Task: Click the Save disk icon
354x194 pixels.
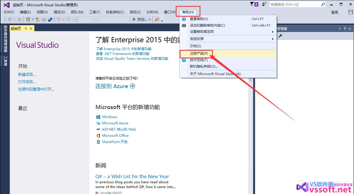Action: [44, 20]
